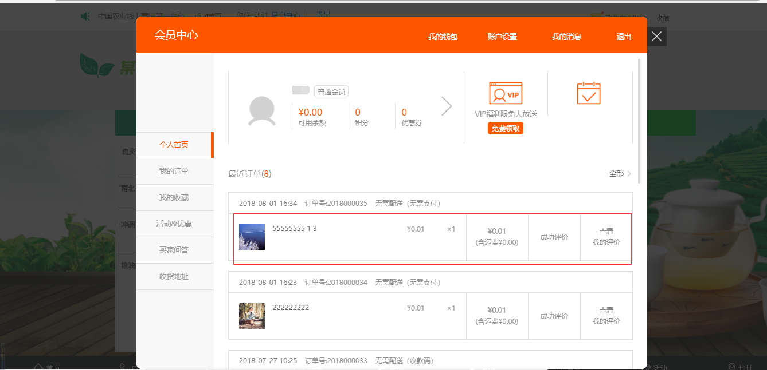
Task: Click the calendar check-in icon
Action: pos(588,93)
